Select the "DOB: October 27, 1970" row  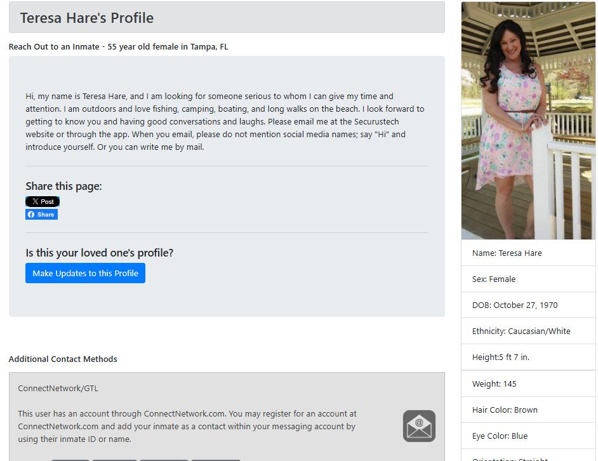click(x=528, y=305)
